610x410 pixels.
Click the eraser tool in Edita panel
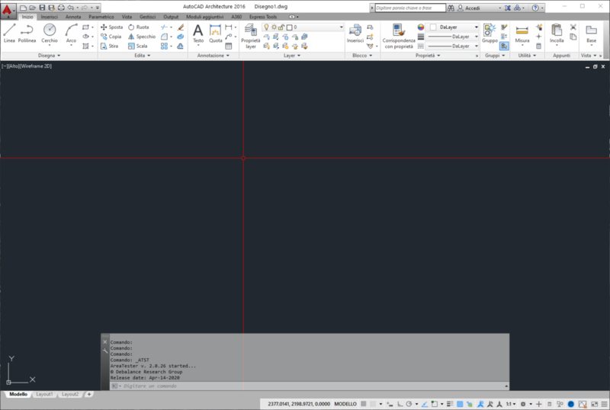point(181,27)
